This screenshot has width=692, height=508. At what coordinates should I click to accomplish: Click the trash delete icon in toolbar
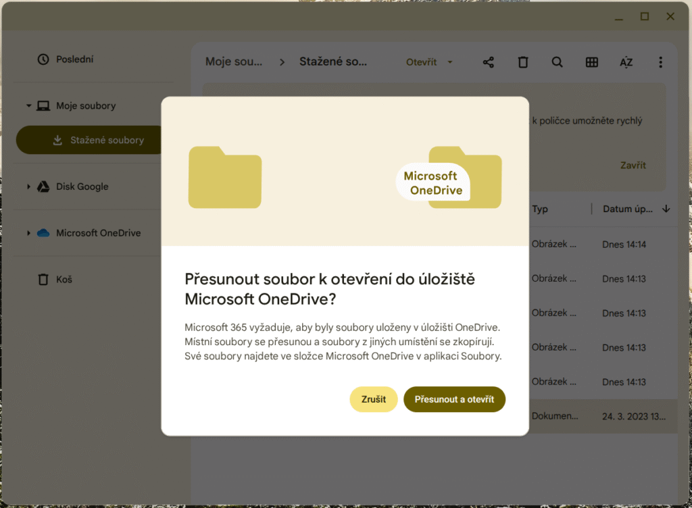(523, 62)
